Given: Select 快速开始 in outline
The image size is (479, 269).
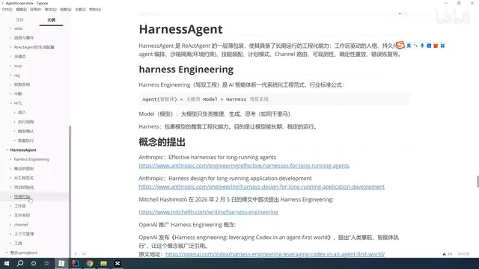Looking at the screenshot, I should pyautogui.click(x=22, y=197).
